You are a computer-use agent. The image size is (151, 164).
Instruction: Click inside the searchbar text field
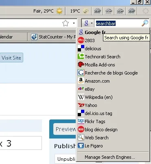click(x=118, y=23)
